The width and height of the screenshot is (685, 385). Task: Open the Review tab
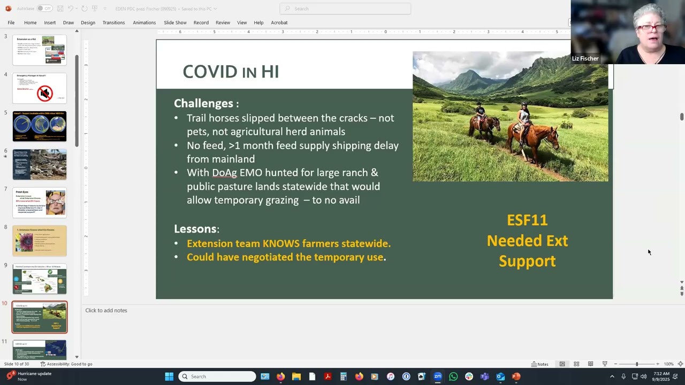pyautogui.click(x=223, y=22)
